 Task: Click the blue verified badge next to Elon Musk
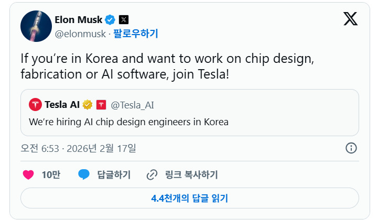tap(110, 20)
